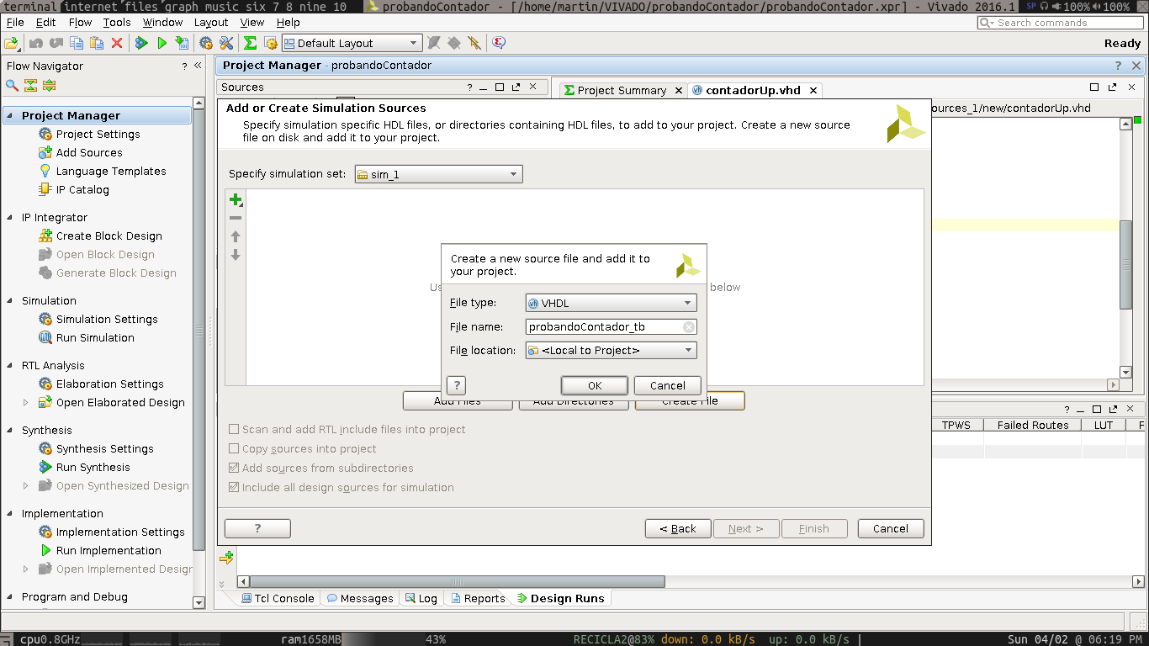Image resolution: width=1149 pixels, height=646 pixels.
Task: Collapse Flow Navigator with double-arrow icon
Action: (x=198, y=66)
